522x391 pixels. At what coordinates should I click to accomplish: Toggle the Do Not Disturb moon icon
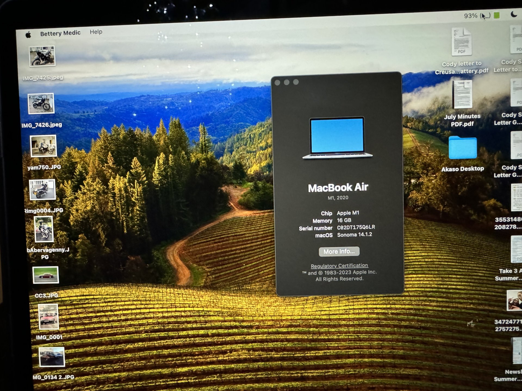tap(514, 14)
